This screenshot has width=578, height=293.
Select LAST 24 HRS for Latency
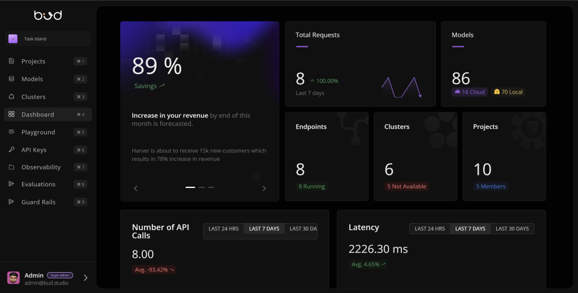[x=428, y=229]
